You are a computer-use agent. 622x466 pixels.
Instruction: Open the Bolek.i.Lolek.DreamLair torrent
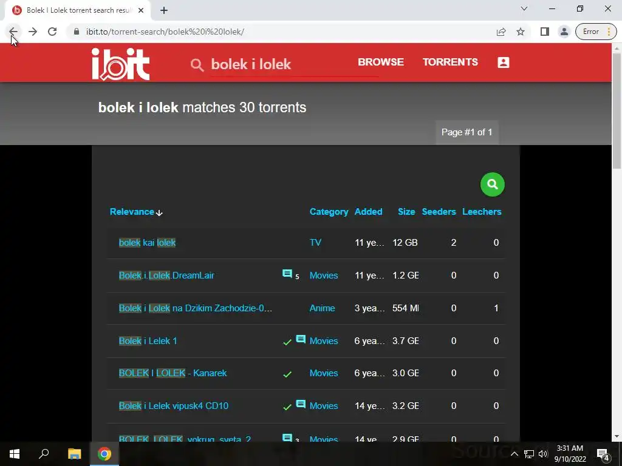166,275
